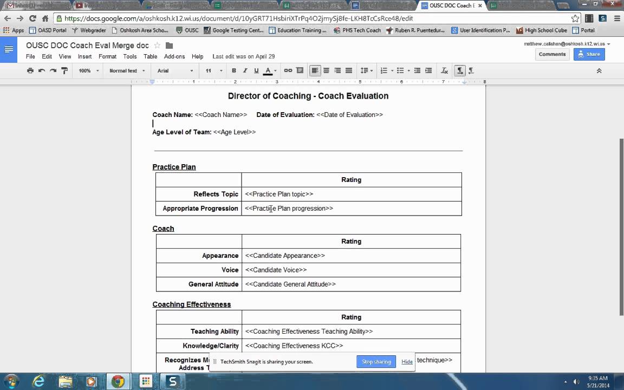
Task: Open the zoom 100% dropdown
Action: 89,70
